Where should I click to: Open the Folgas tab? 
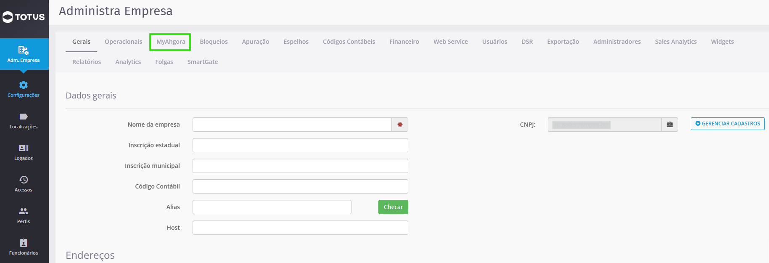coord(164,62)
